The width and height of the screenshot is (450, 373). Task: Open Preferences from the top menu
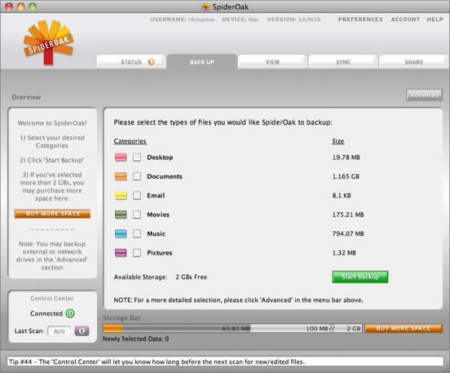(361, 19)
